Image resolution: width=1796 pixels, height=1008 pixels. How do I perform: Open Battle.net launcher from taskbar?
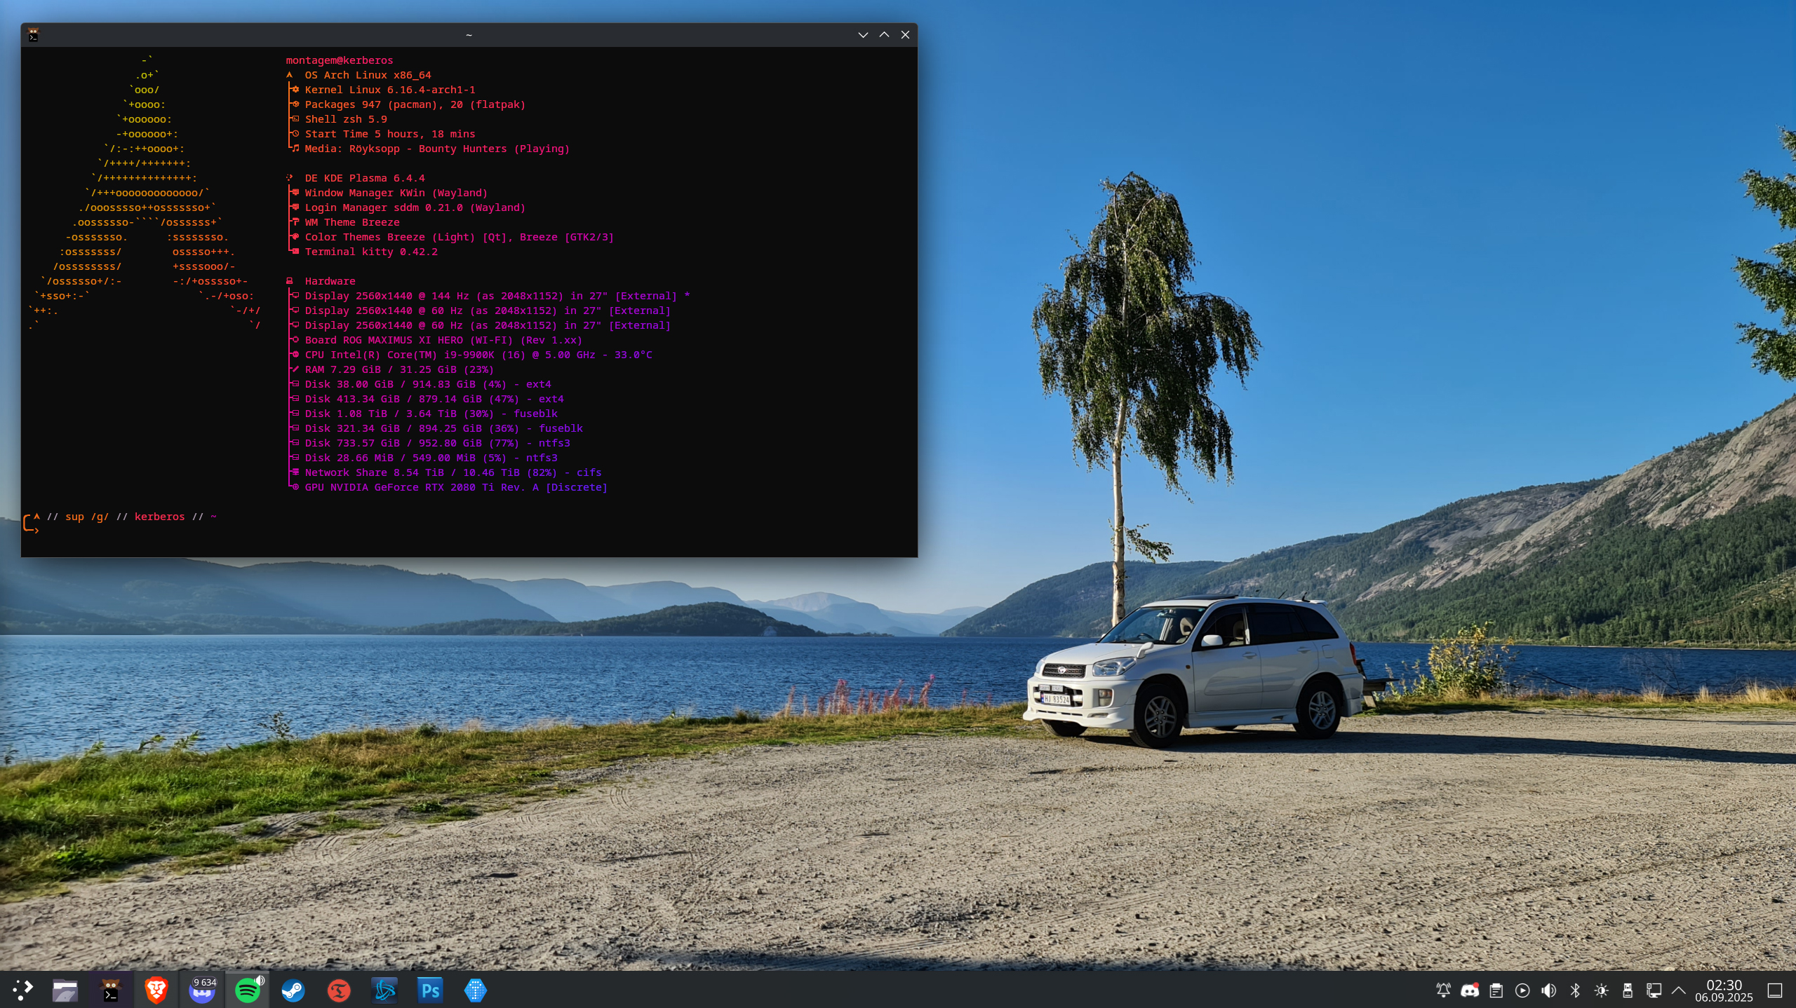pos(384,990)
